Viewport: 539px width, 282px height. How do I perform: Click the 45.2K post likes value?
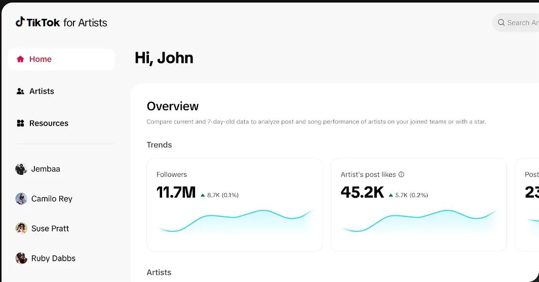(362, 192)
